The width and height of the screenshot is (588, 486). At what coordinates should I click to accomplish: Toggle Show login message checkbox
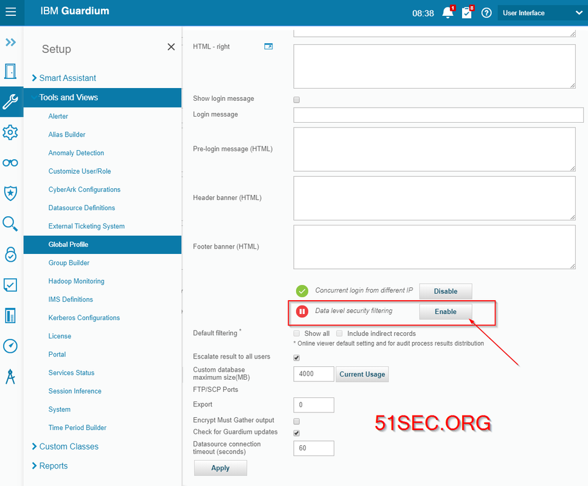(x=297, y=100)
